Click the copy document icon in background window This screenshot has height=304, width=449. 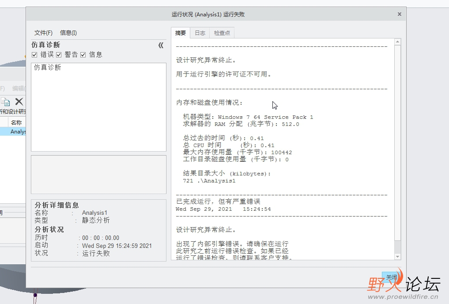5,102
